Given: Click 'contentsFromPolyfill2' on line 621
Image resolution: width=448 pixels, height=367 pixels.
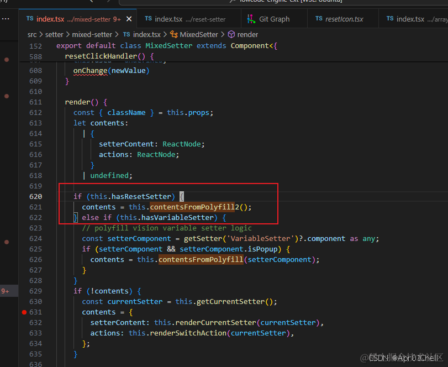Looking at the screenshot, I should tap(194, 207).
